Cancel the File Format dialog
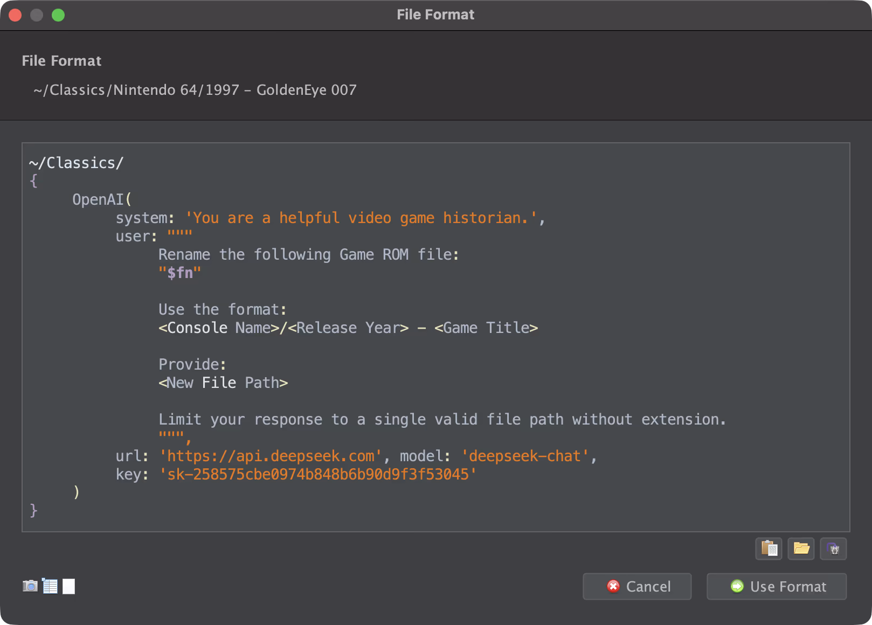Viewport: 872px width, 625px height. coord(637,586)
